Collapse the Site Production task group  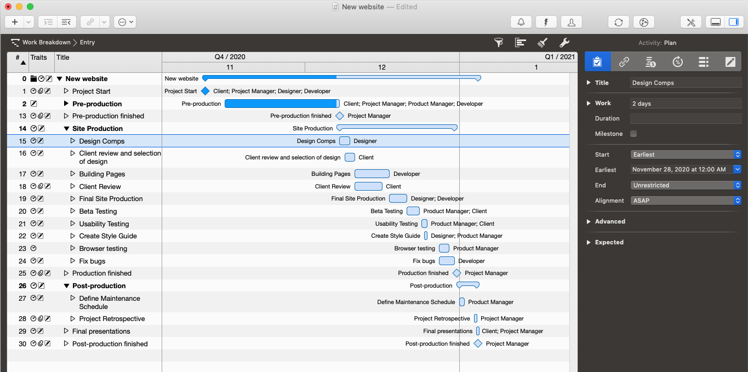[66, 128]
